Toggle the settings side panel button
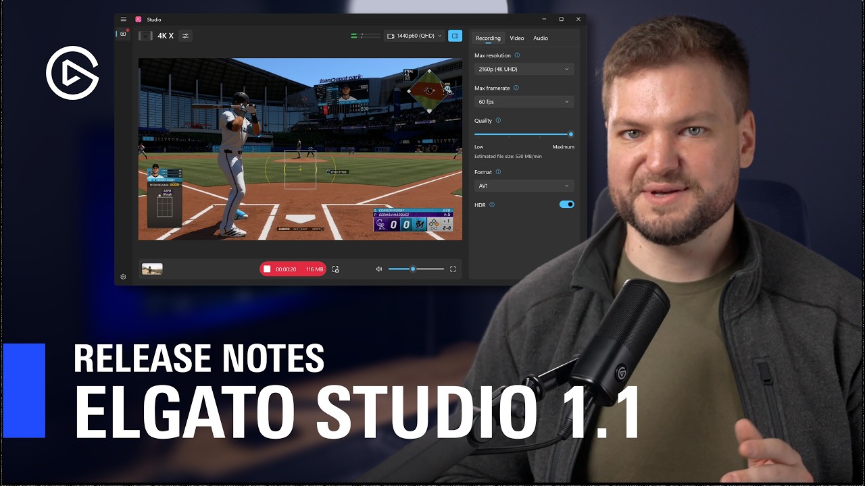 point(455,36)
